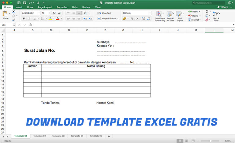
Task: Click the AutoSum sigma icon
Action: tap(207, 12)
